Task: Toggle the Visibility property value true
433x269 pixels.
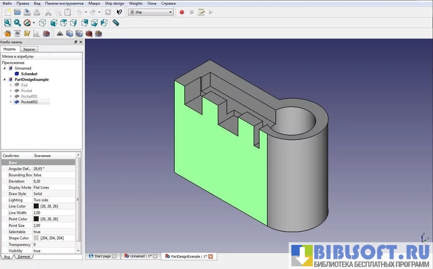Action: click(x=37, y=250)
